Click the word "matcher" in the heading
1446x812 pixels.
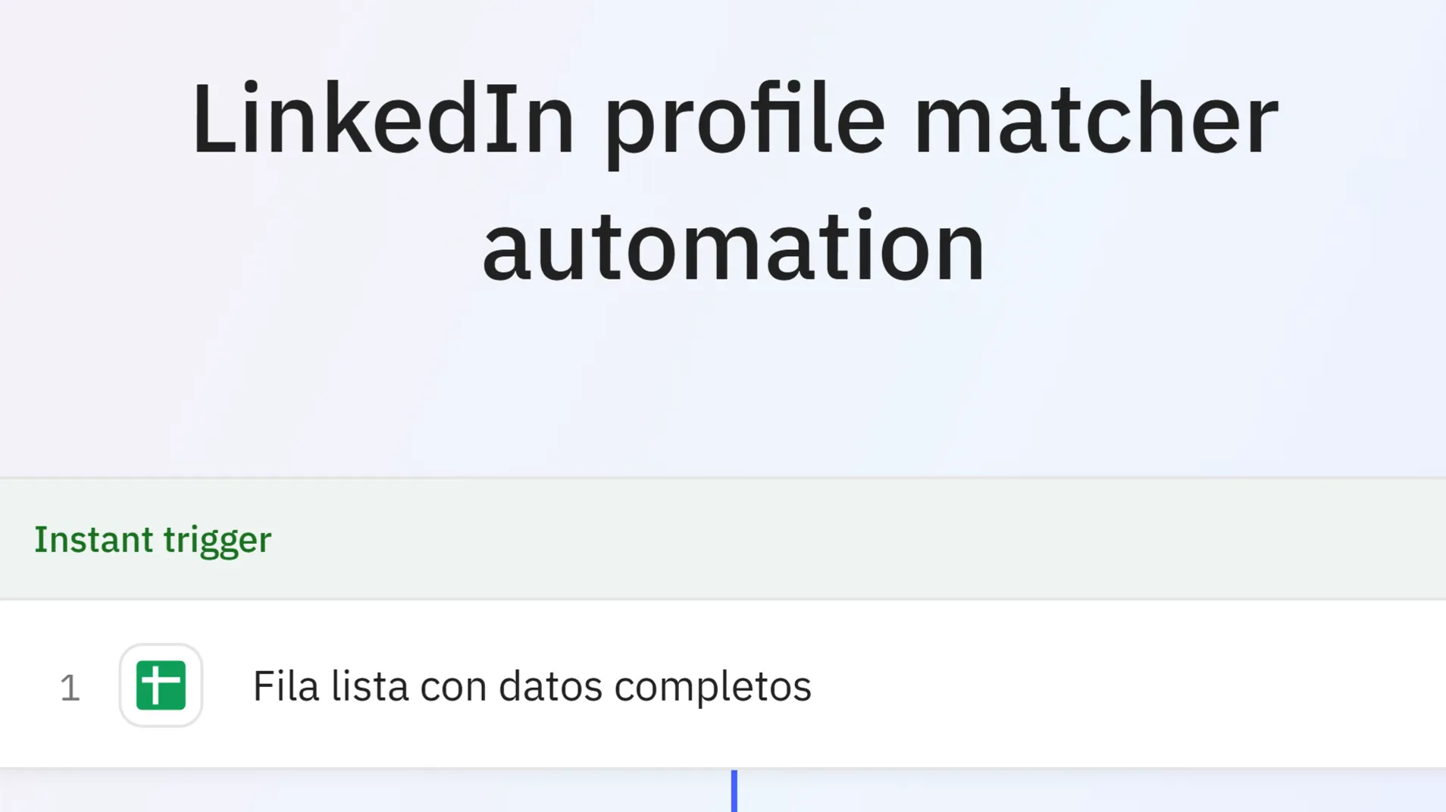pos(1097,120)
